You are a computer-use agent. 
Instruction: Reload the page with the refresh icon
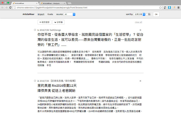click(x=10, y=8)
